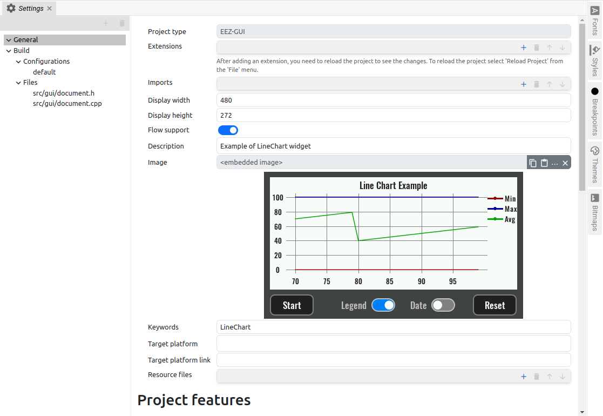Click the Resource files label

pyautogui.click(x=170, y=375)
